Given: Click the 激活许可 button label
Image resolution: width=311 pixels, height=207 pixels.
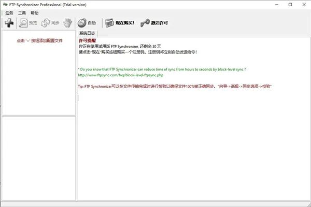Looking at the screenshot, I should [159, 23].
